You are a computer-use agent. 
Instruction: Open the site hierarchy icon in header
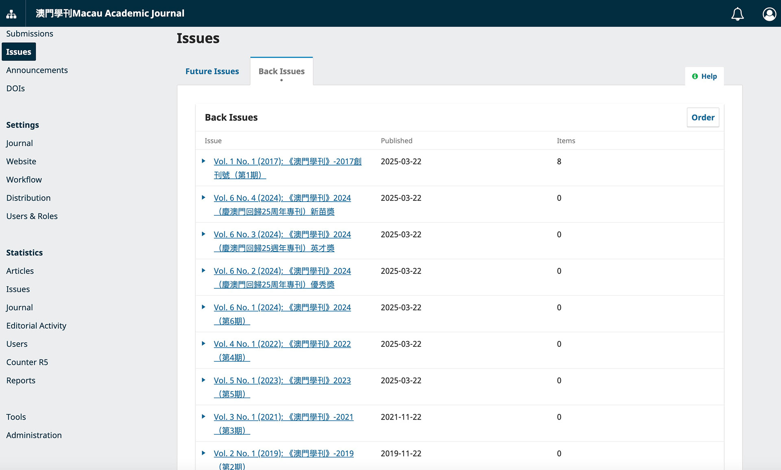point(11,14)
